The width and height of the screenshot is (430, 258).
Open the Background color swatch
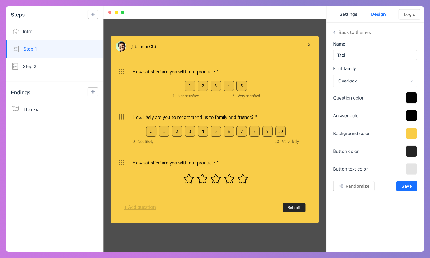[x=411, y=133]
